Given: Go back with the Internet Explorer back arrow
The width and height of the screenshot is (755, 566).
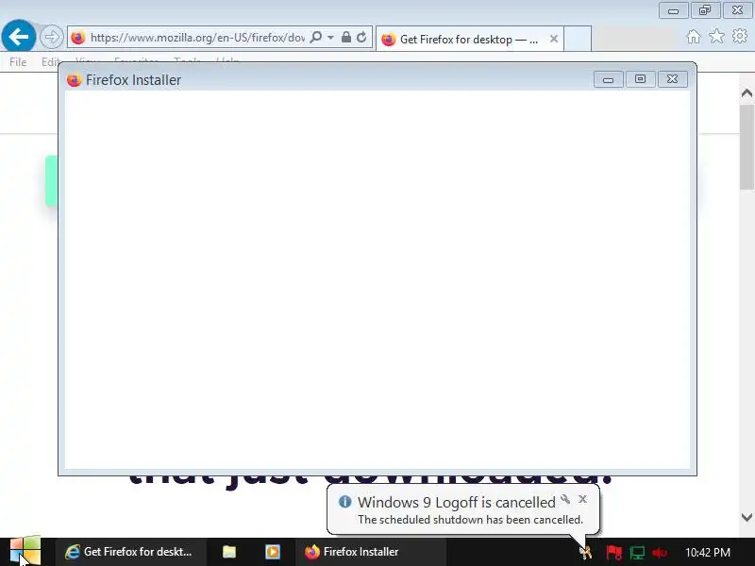Looking at the screenshot, I should pos(18,36).
